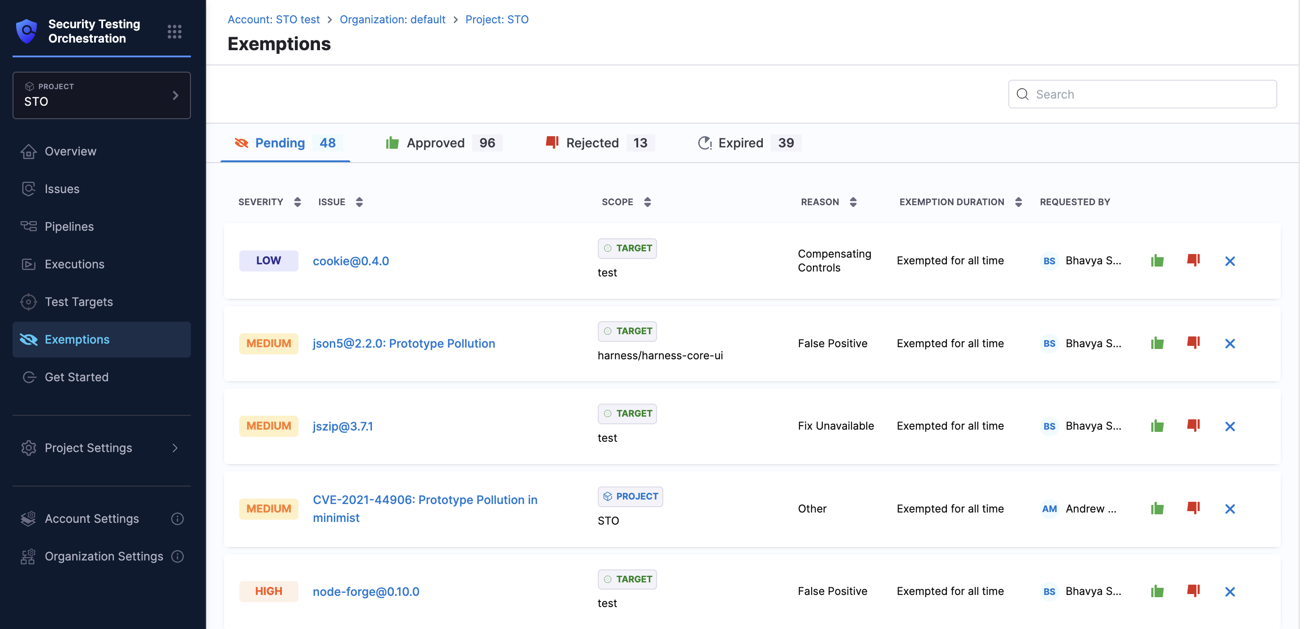Go to Test Targets in sidebar
Image resolution: width=1305 pixels, height=629 pixels.
point(78,302)
